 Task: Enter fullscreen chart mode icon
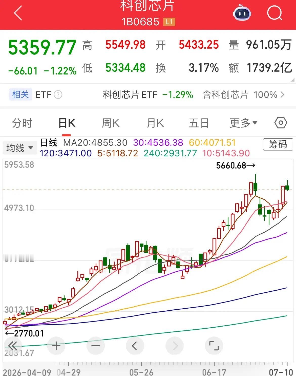click(x=214, y=346)
